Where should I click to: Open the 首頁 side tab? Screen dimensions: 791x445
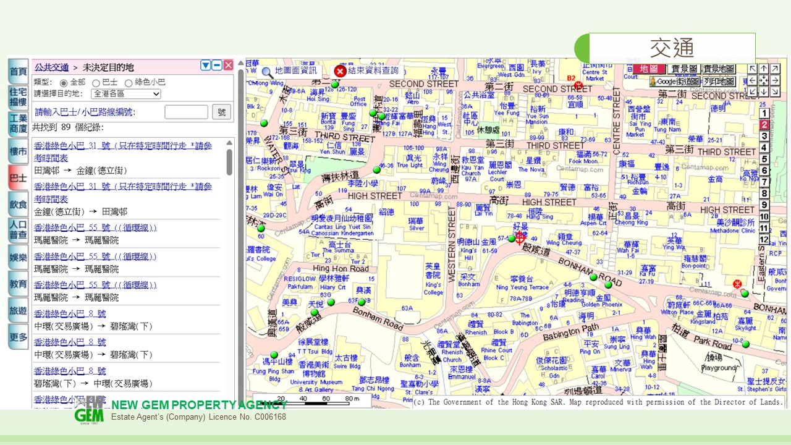click(18, 72)
